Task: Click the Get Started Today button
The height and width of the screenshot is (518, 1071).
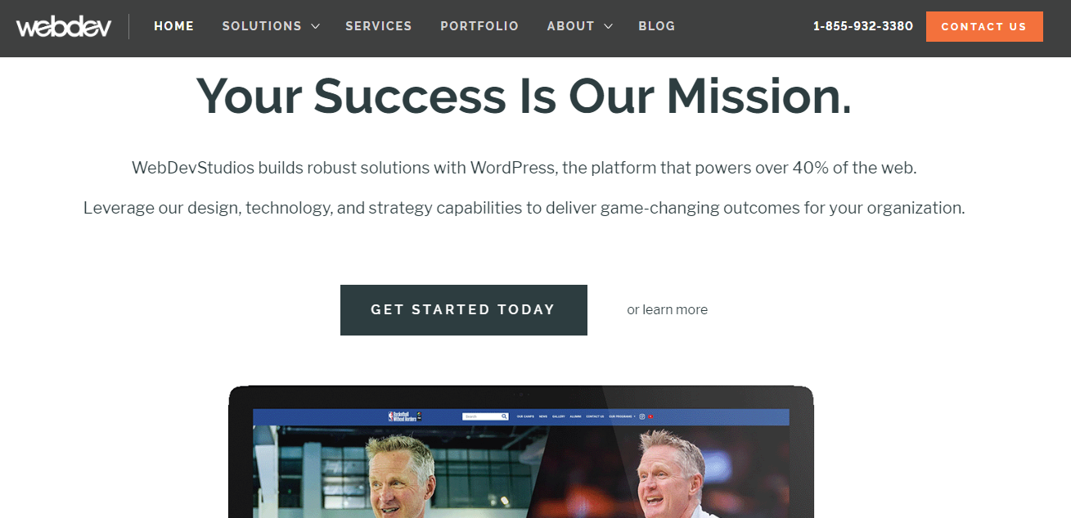Action: coord(464,310)
